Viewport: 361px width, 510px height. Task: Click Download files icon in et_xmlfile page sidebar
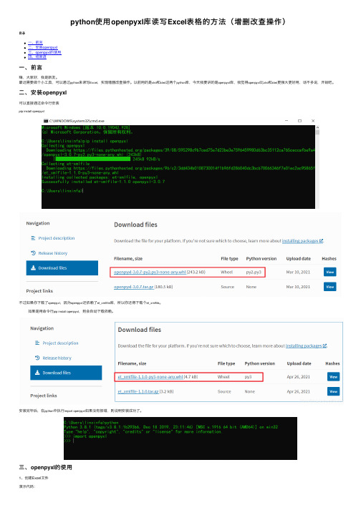click(x=37, y=373)
